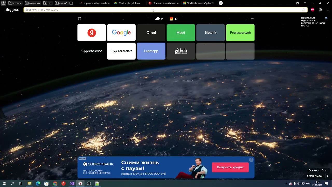Screen dimensions: 332x187
Task: Open the Learncpp tile
Action: 151,51
